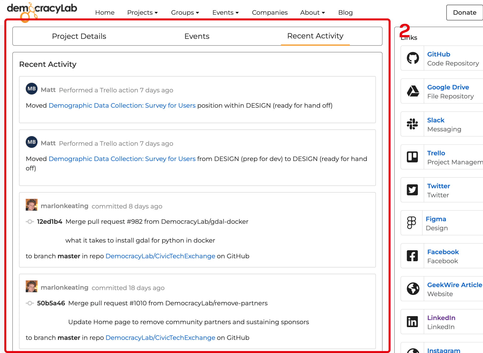Click the Donate button
Image resolution: width=483 pixels, height=353 pixels.
click(x=465, y=13)
